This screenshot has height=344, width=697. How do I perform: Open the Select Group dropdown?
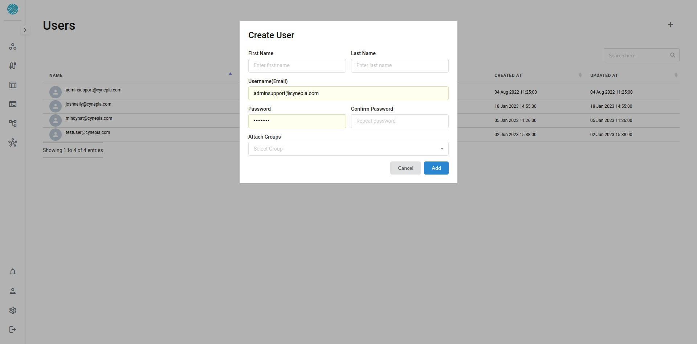(348, 149)
